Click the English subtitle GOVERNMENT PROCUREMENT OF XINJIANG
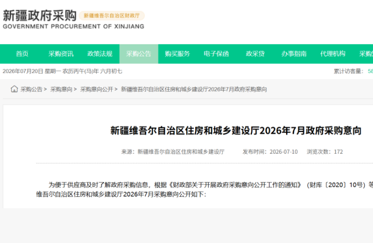 pos(74,26)
